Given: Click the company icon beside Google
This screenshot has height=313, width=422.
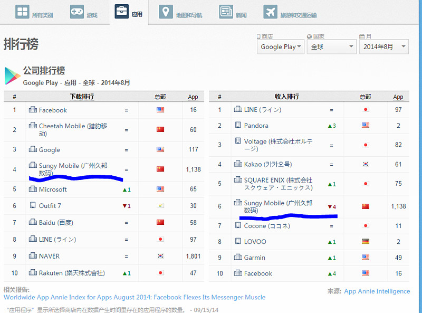Looking at the screenshot, I should click(33, 149).
